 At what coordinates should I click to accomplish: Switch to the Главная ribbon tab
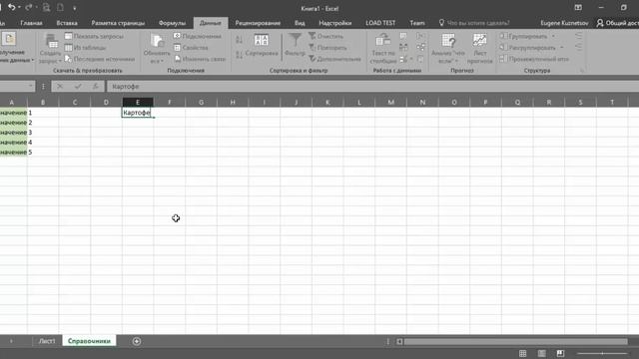31,23
